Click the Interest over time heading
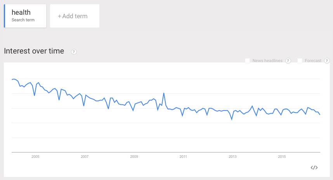The height and width of the screenshot is (180, 333). 34,51
